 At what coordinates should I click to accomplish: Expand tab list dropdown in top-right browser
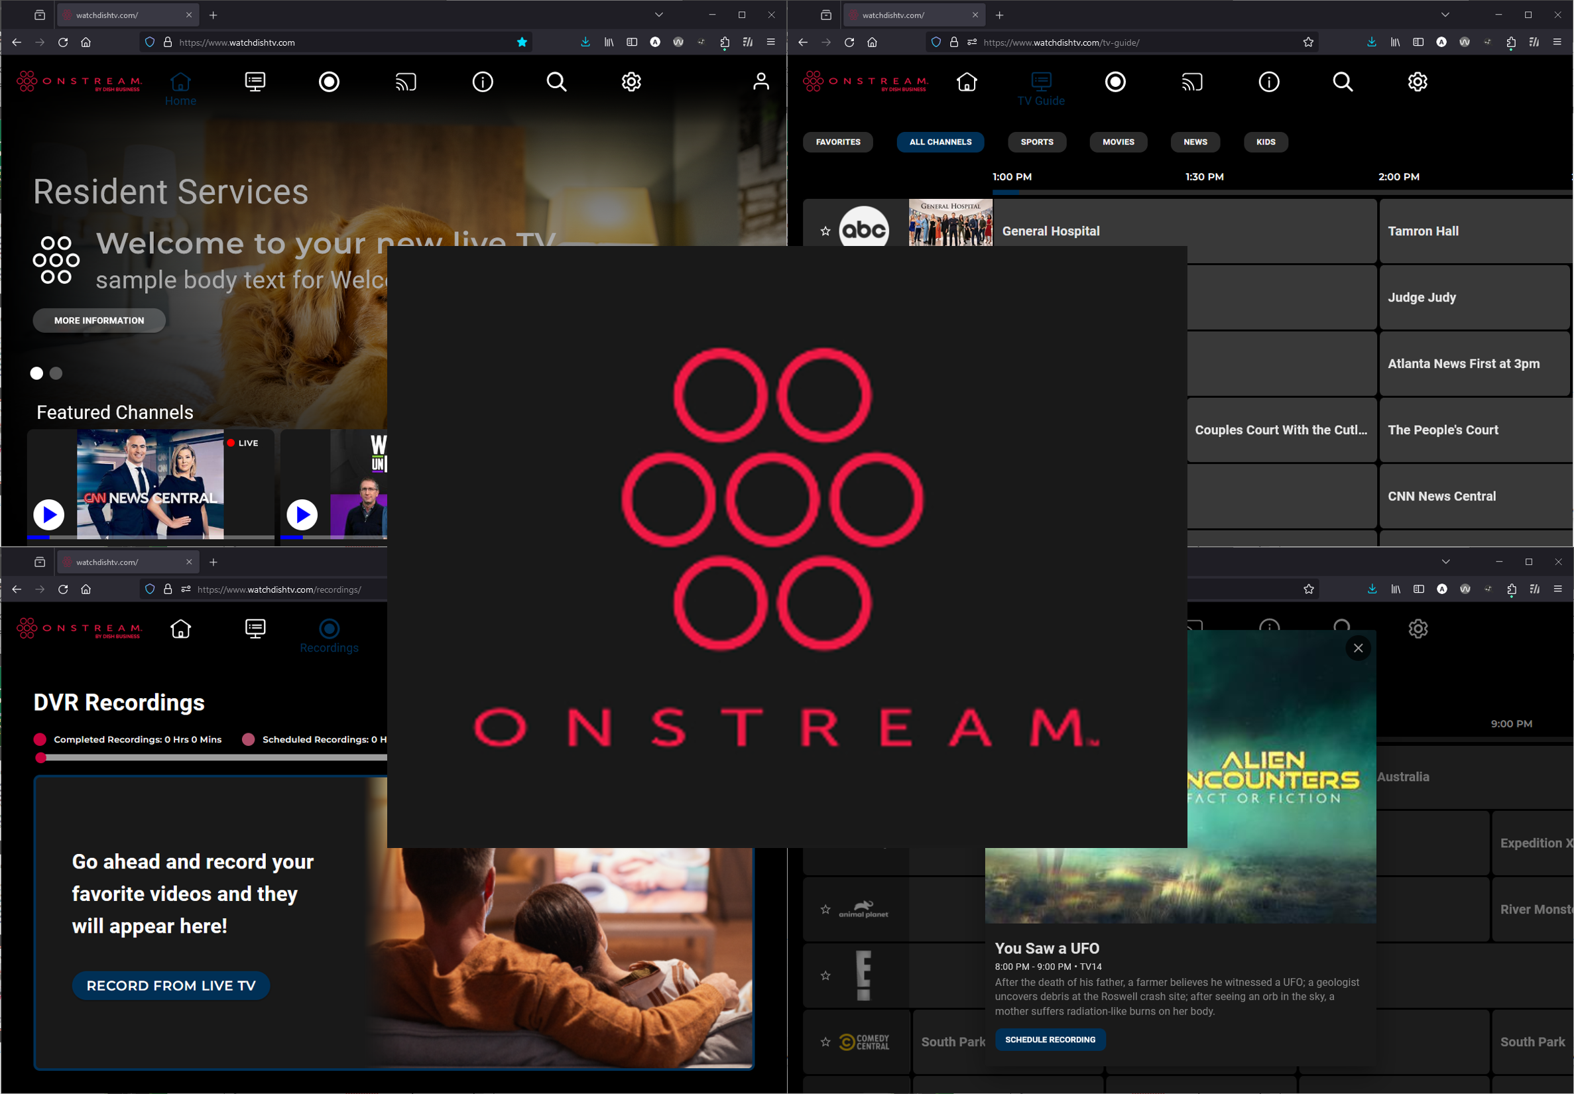click(x=1445, y=15)
